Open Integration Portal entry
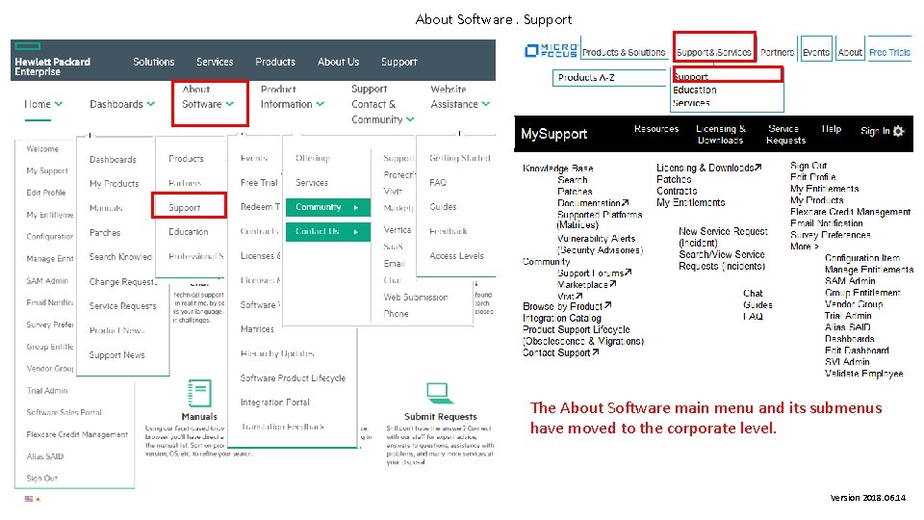 [274, 403]
